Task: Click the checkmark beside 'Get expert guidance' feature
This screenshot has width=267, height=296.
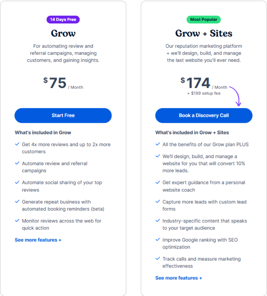Action: coord(158,182)
